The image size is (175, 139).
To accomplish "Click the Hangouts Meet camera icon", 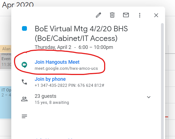I will [x=24, y=65].
